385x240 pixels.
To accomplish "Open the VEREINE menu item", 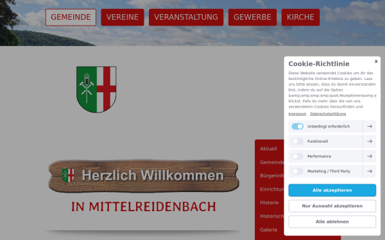I will pyautogui.click(x=123, y=17).
